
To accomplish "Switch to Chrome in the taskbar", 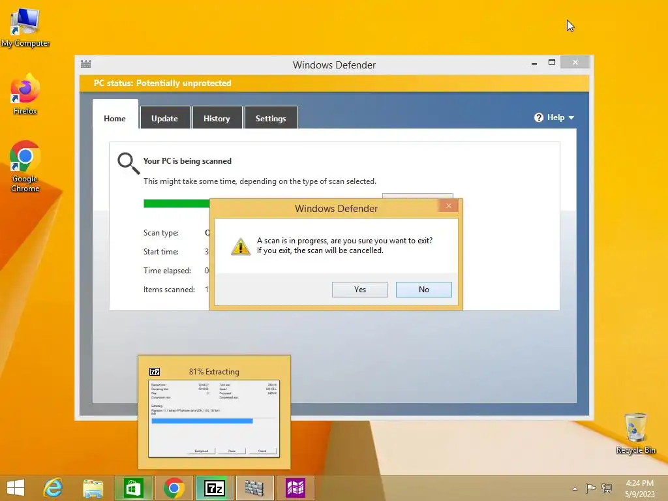I will pos(174,488).
